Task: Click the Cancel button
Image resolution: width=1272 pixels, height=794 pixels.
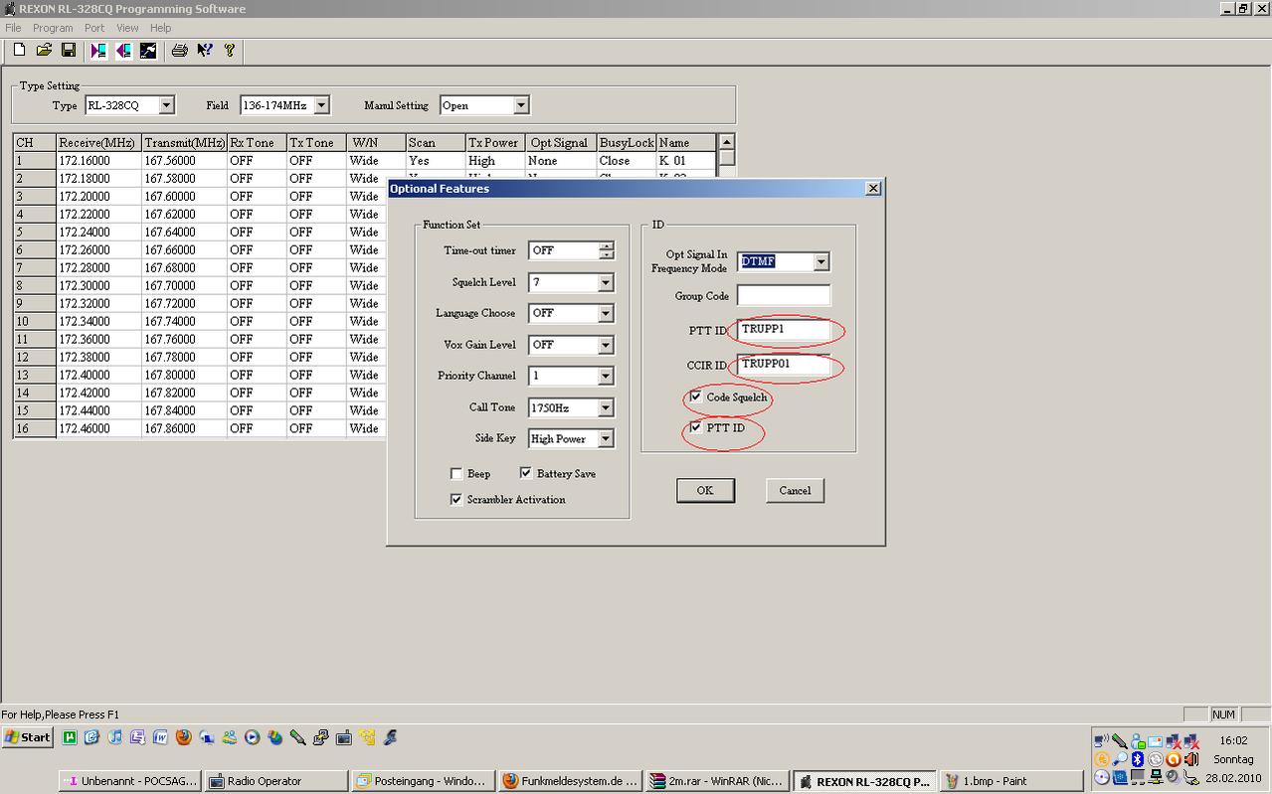Action: pos(795,490)
